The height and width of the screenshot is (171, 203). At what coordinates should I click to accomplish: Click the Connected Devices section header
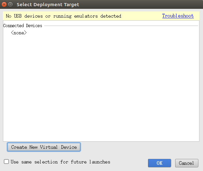(23, 26)
